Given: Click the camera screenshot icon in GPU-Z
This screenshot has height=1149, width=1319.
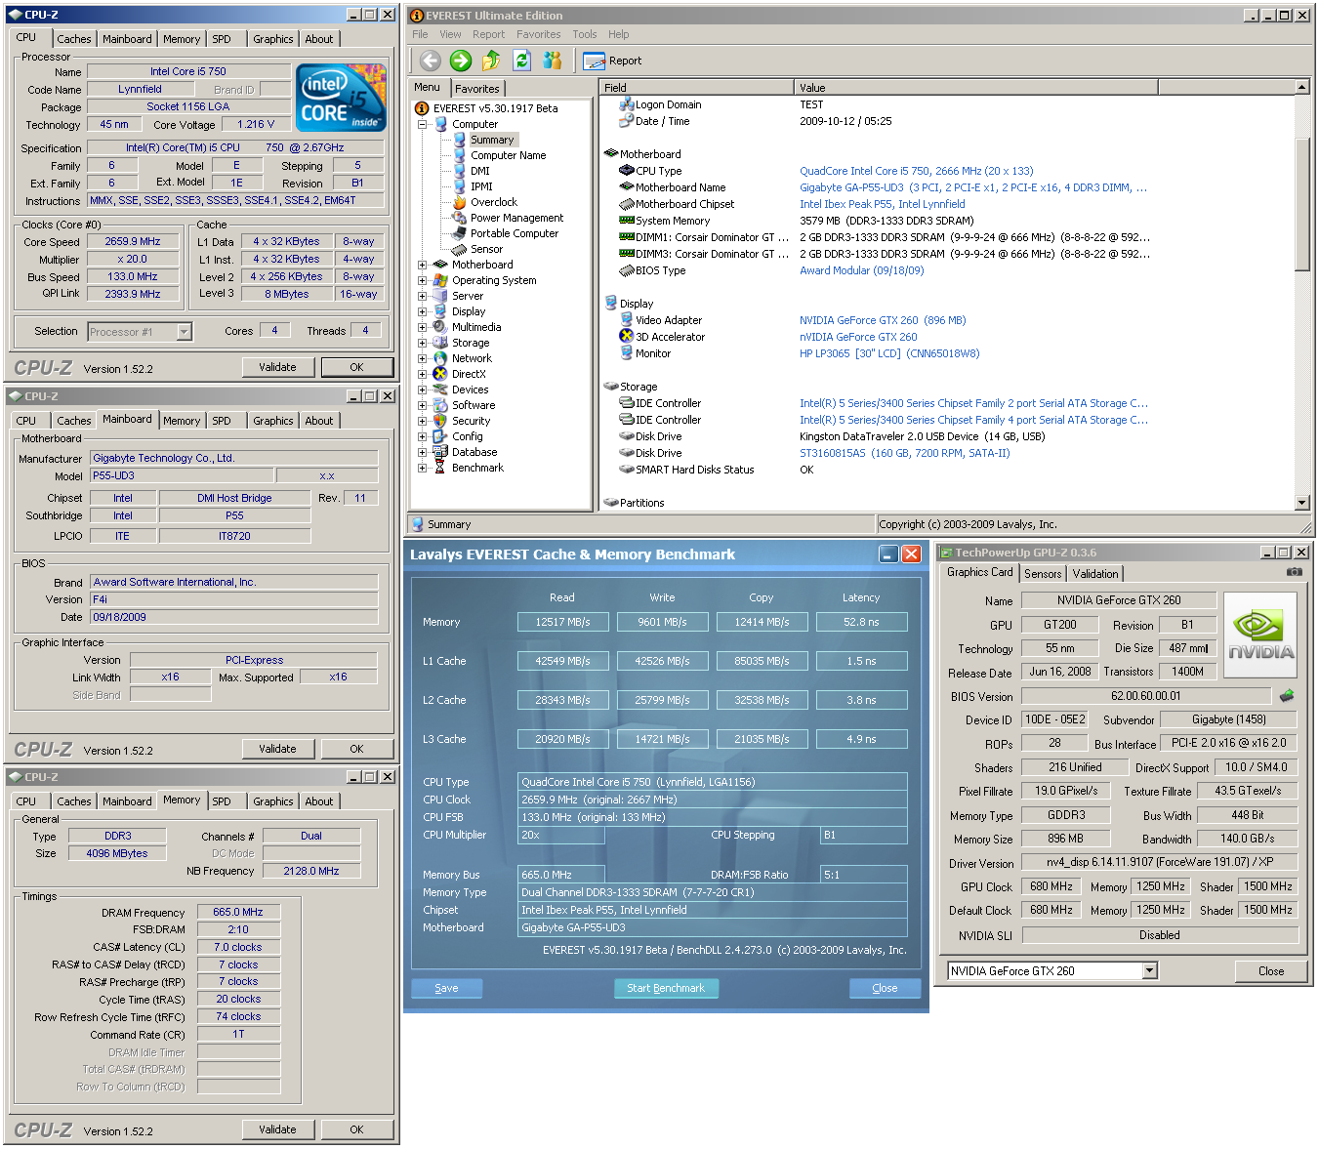Looking at the screenshot, I should point(1294,572).
